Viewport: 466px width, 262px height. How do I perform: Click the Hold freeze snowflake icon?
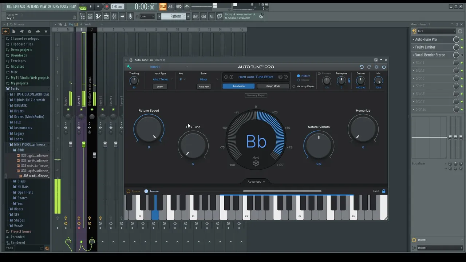(256, 163)
